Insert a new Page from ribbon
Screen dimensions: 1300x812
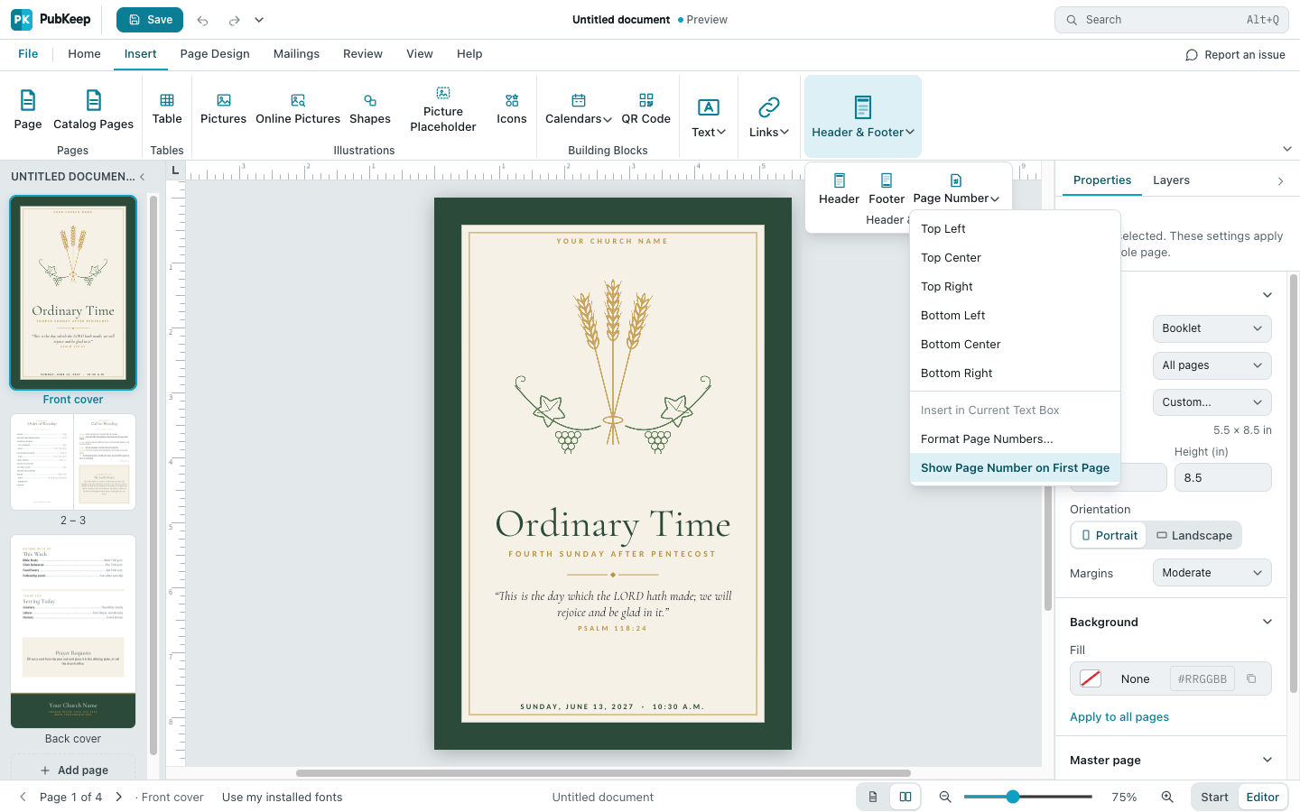pos(28,110)
